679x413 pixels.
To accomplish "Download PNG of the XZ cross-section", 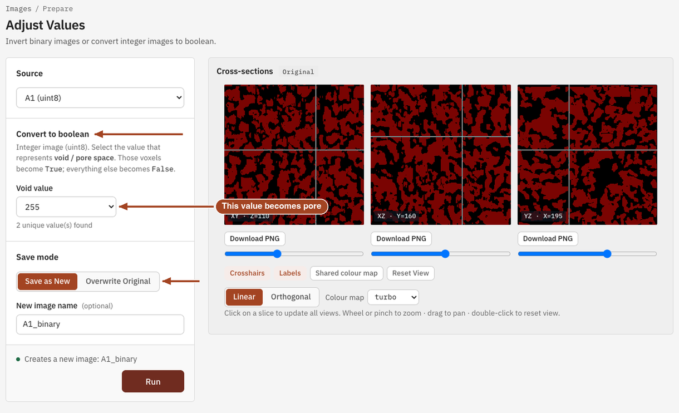I will [x=401, y=239].
